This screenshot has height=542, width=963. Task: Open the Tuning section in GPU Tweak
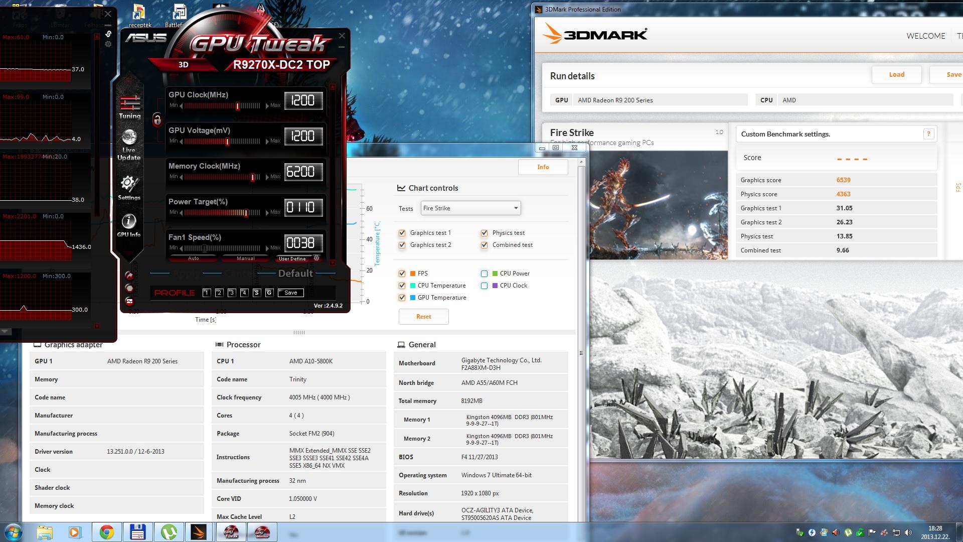[129, 107]
